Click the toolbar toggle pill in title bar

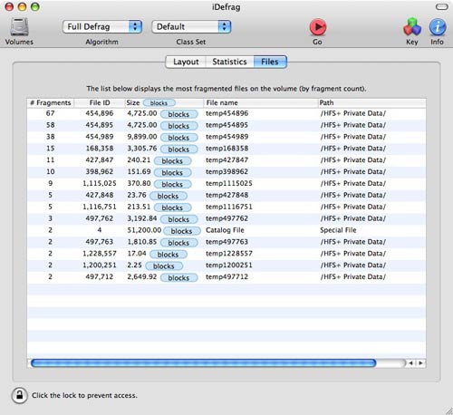point(441,6)
